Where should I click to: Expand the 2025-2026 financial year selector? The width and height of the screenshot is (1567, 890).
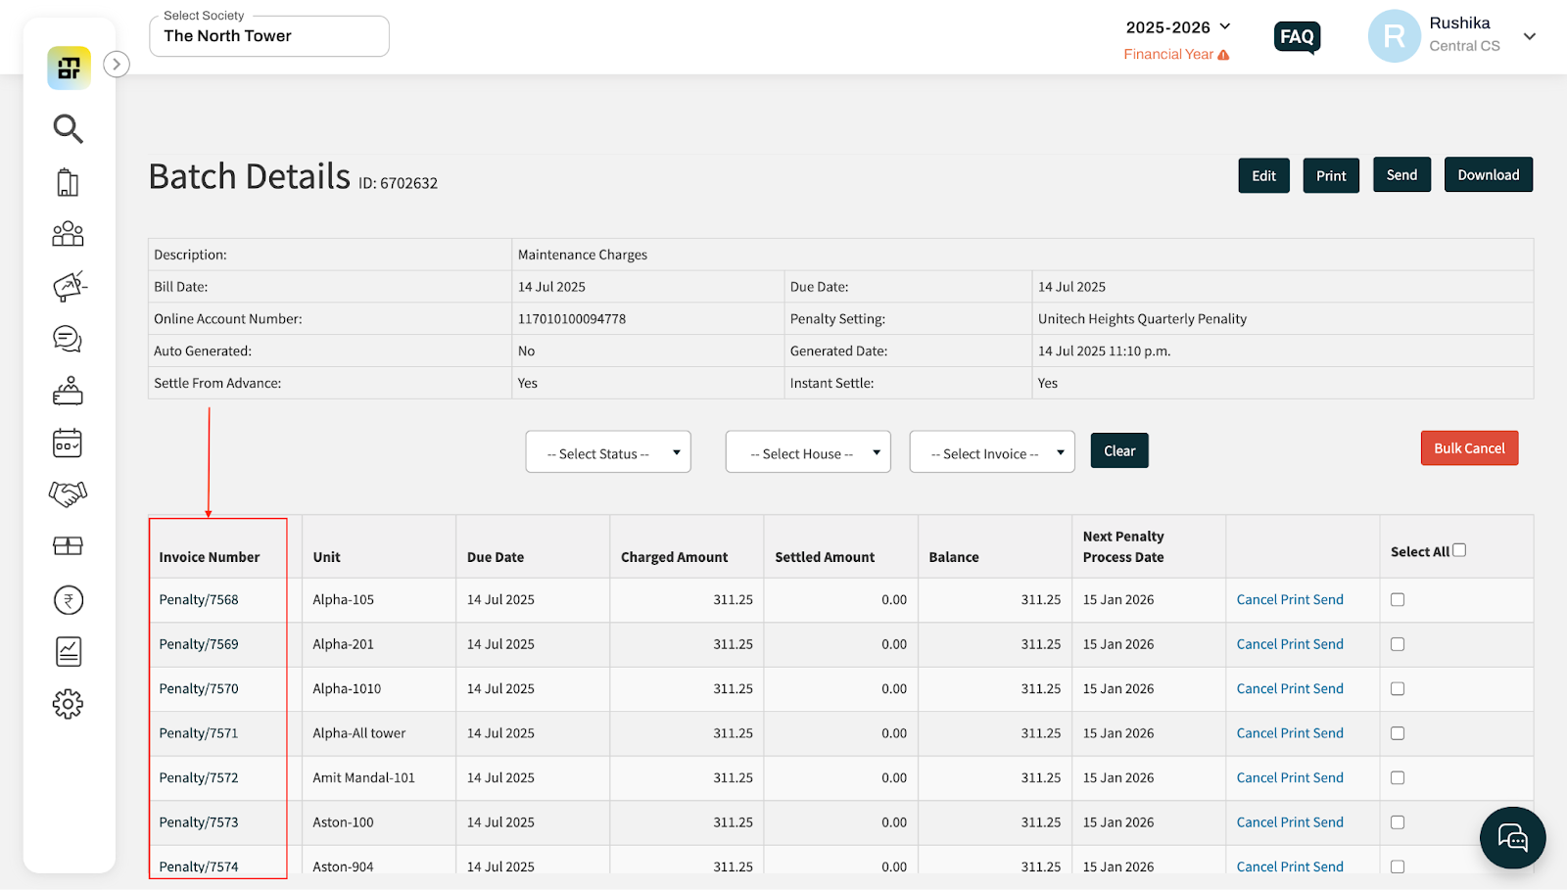point(1178,27)
